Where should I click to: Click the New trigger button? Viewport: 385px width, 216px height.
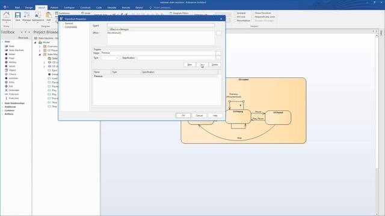[189, 65]
